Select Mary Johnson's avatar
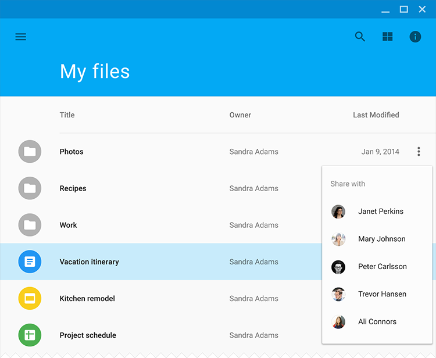This screenshot has height=358, width=436. 338,239
